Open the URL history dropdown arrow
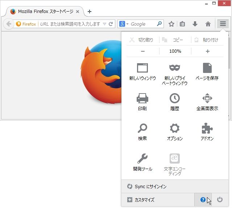Viewport: 232px width, 208px height. [x=104, y=24]
